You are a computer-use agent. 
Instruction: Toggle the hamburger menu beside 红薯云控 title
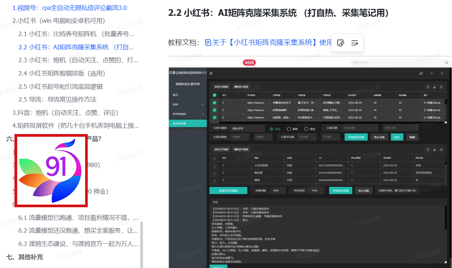(x=211, y=73)
